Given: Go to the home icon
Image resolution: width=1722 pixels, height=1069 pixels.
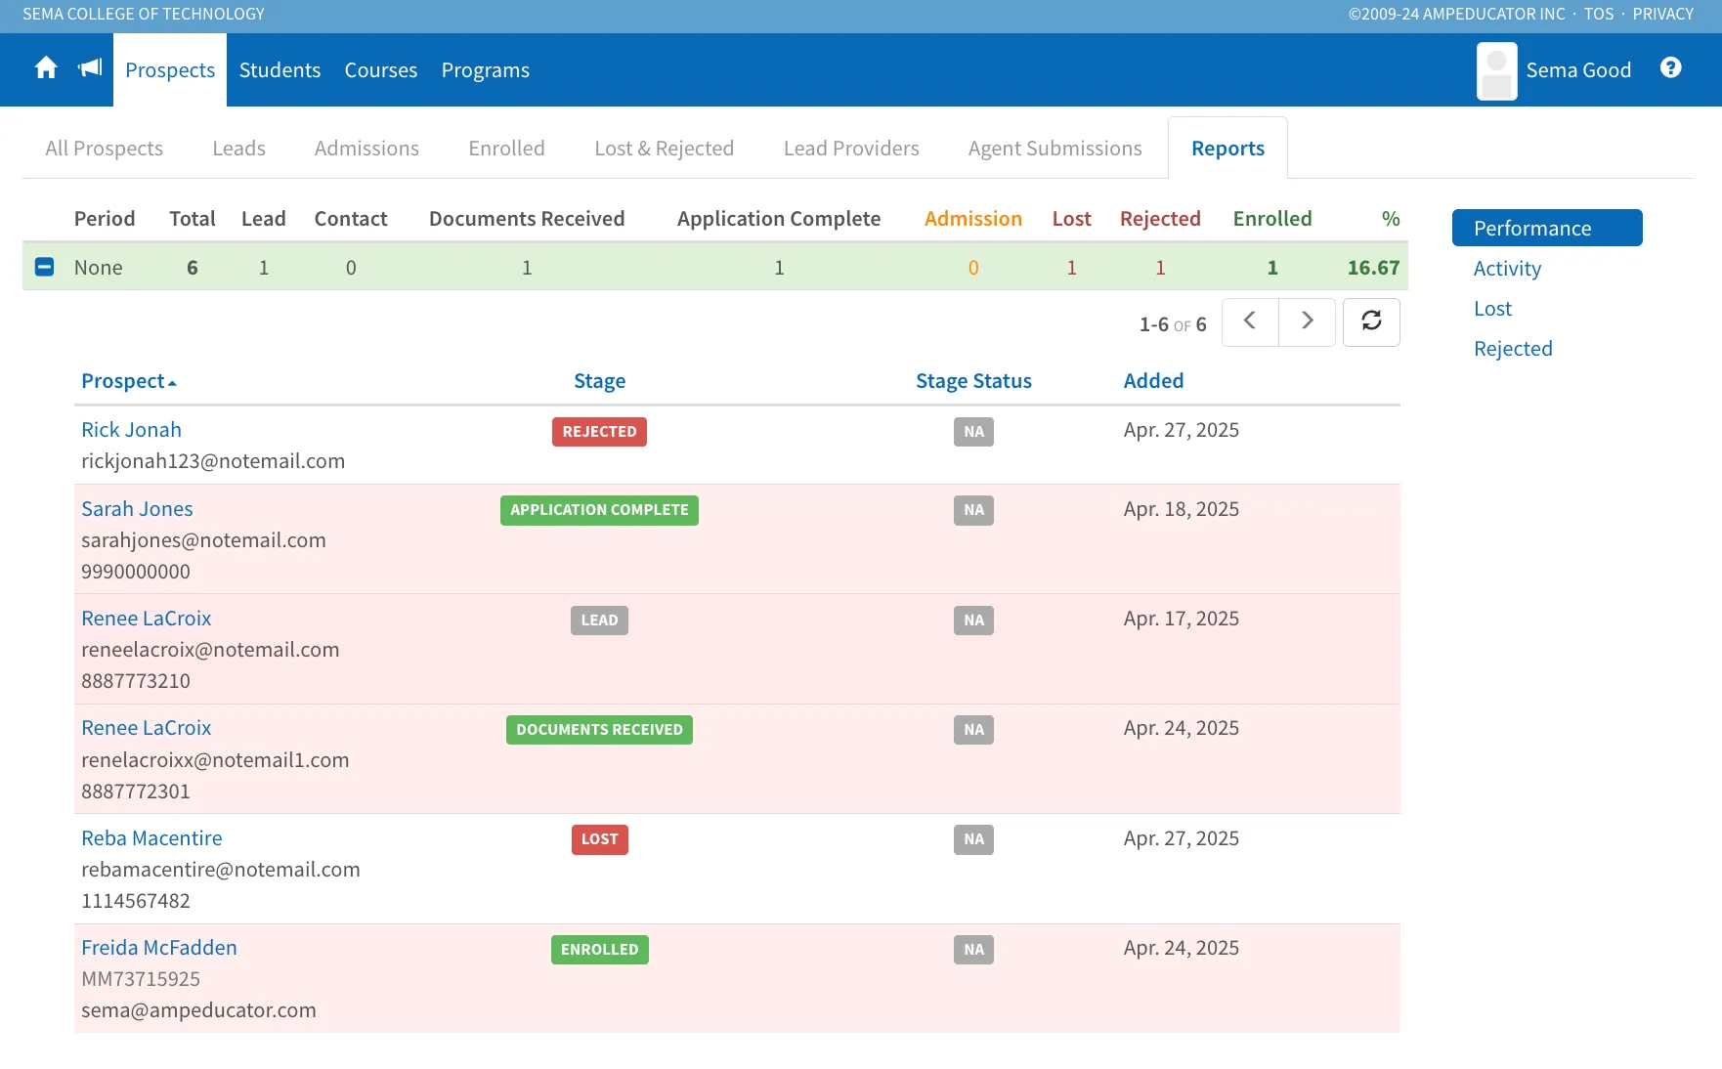Looking at the screenshot, I should coord(46,68).
